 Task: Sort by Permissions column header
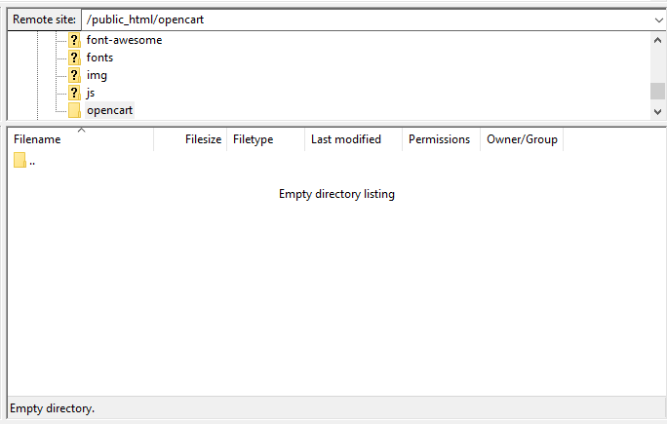tap(441, 139)
